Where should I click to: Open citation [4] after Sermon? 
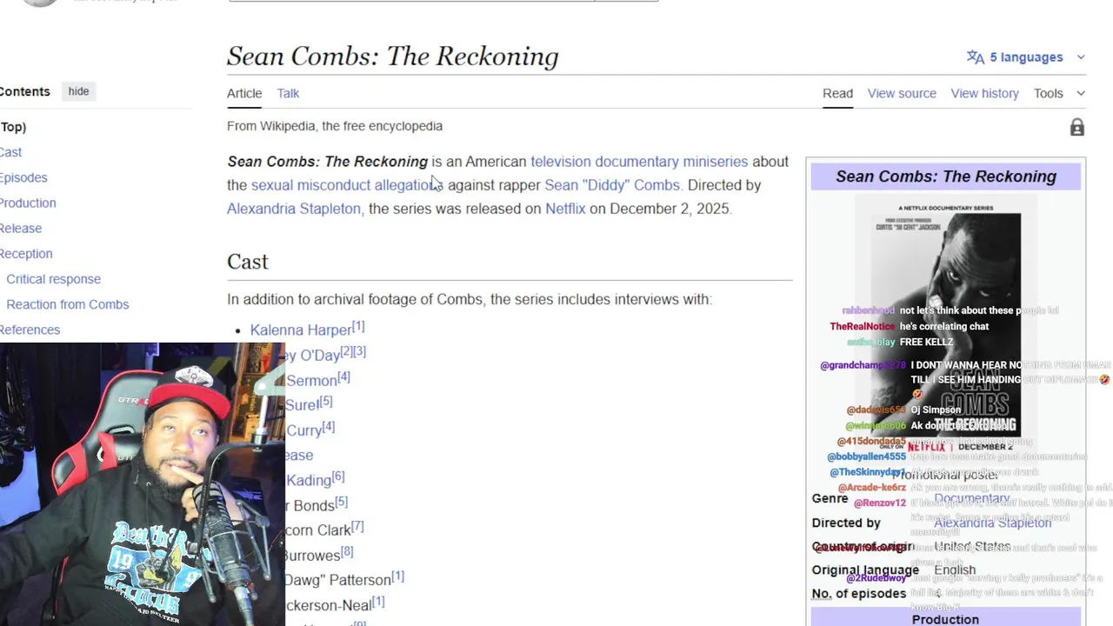tap(343, 376)
